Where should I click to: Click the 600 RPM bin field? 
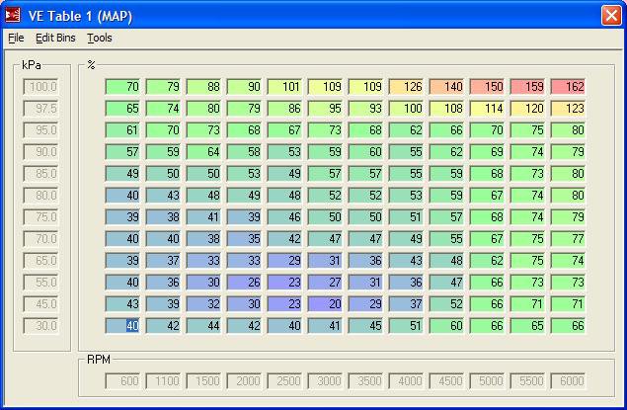click(123, 381)
